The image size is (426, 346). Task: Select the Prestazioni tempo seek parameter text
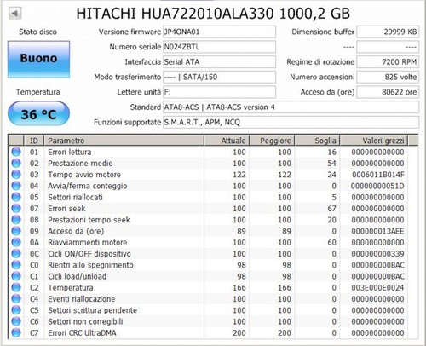click(89, 220)
